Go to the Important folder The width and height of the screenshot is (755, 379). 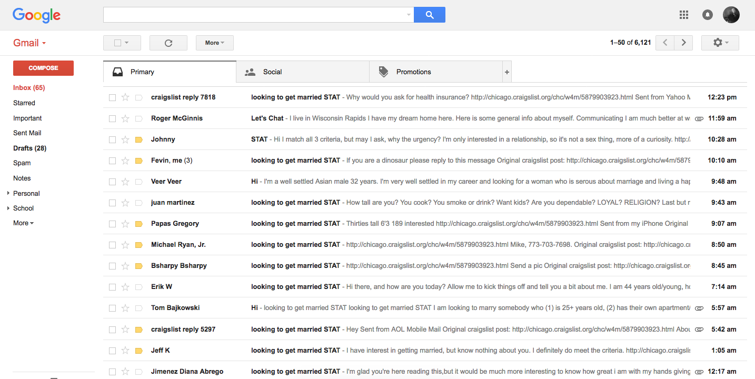click(27, 118)
